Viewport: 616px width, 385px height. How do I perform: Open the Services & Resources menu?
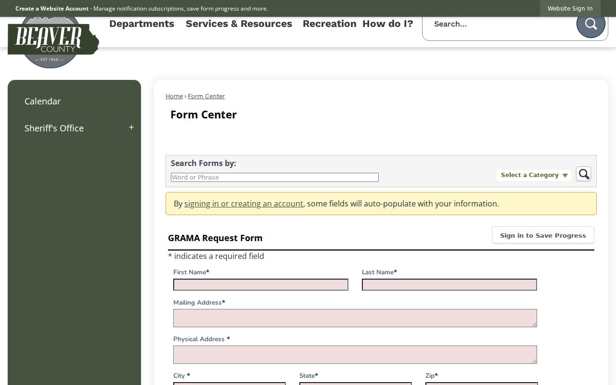239,24
